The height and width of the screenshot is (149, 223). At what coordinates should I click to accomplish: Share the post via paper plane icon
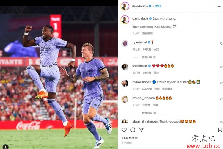coord(141,129)
